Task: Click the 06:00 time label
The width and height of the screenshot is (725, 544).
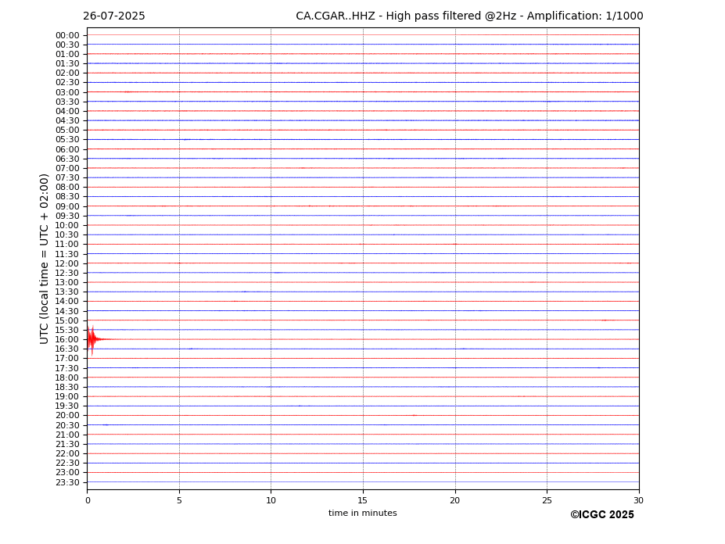Action: pyautogui.click(x=67, y=150)
